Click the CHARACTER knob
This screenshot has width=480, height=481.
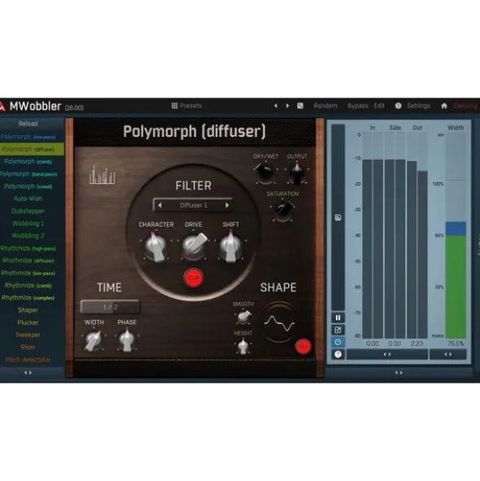[156, 247]
